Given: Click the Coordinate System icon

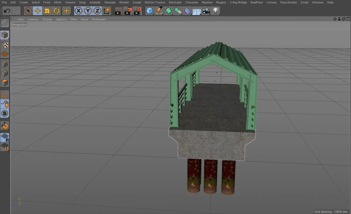Looking at the screenshot, I should [x=107, y=11].
